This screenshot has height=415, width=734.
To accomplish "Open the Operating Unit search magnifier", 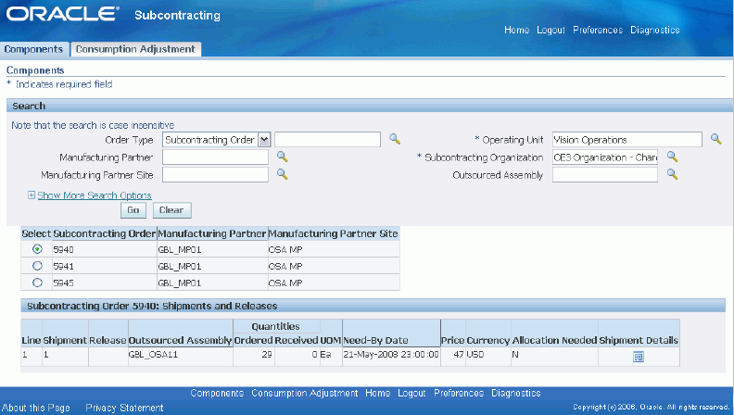I will coord(715,139).
